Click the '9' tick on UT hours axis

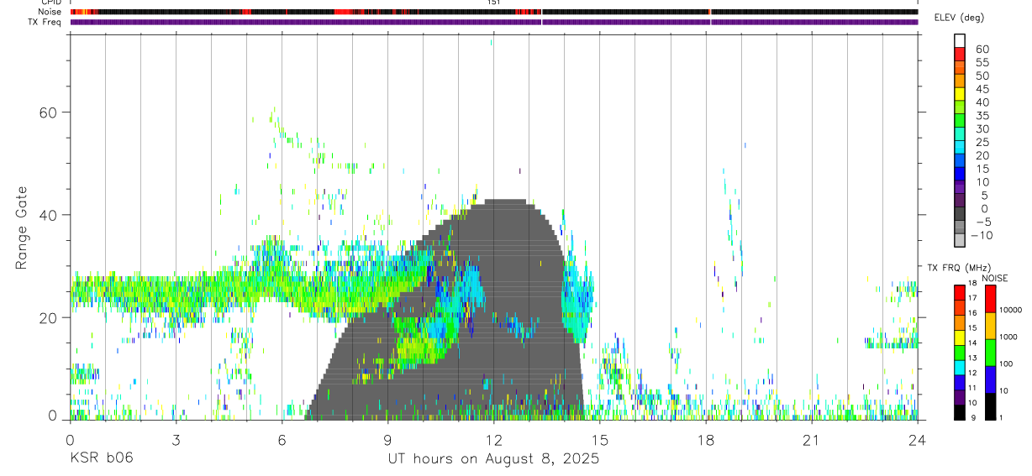[387, 441]
